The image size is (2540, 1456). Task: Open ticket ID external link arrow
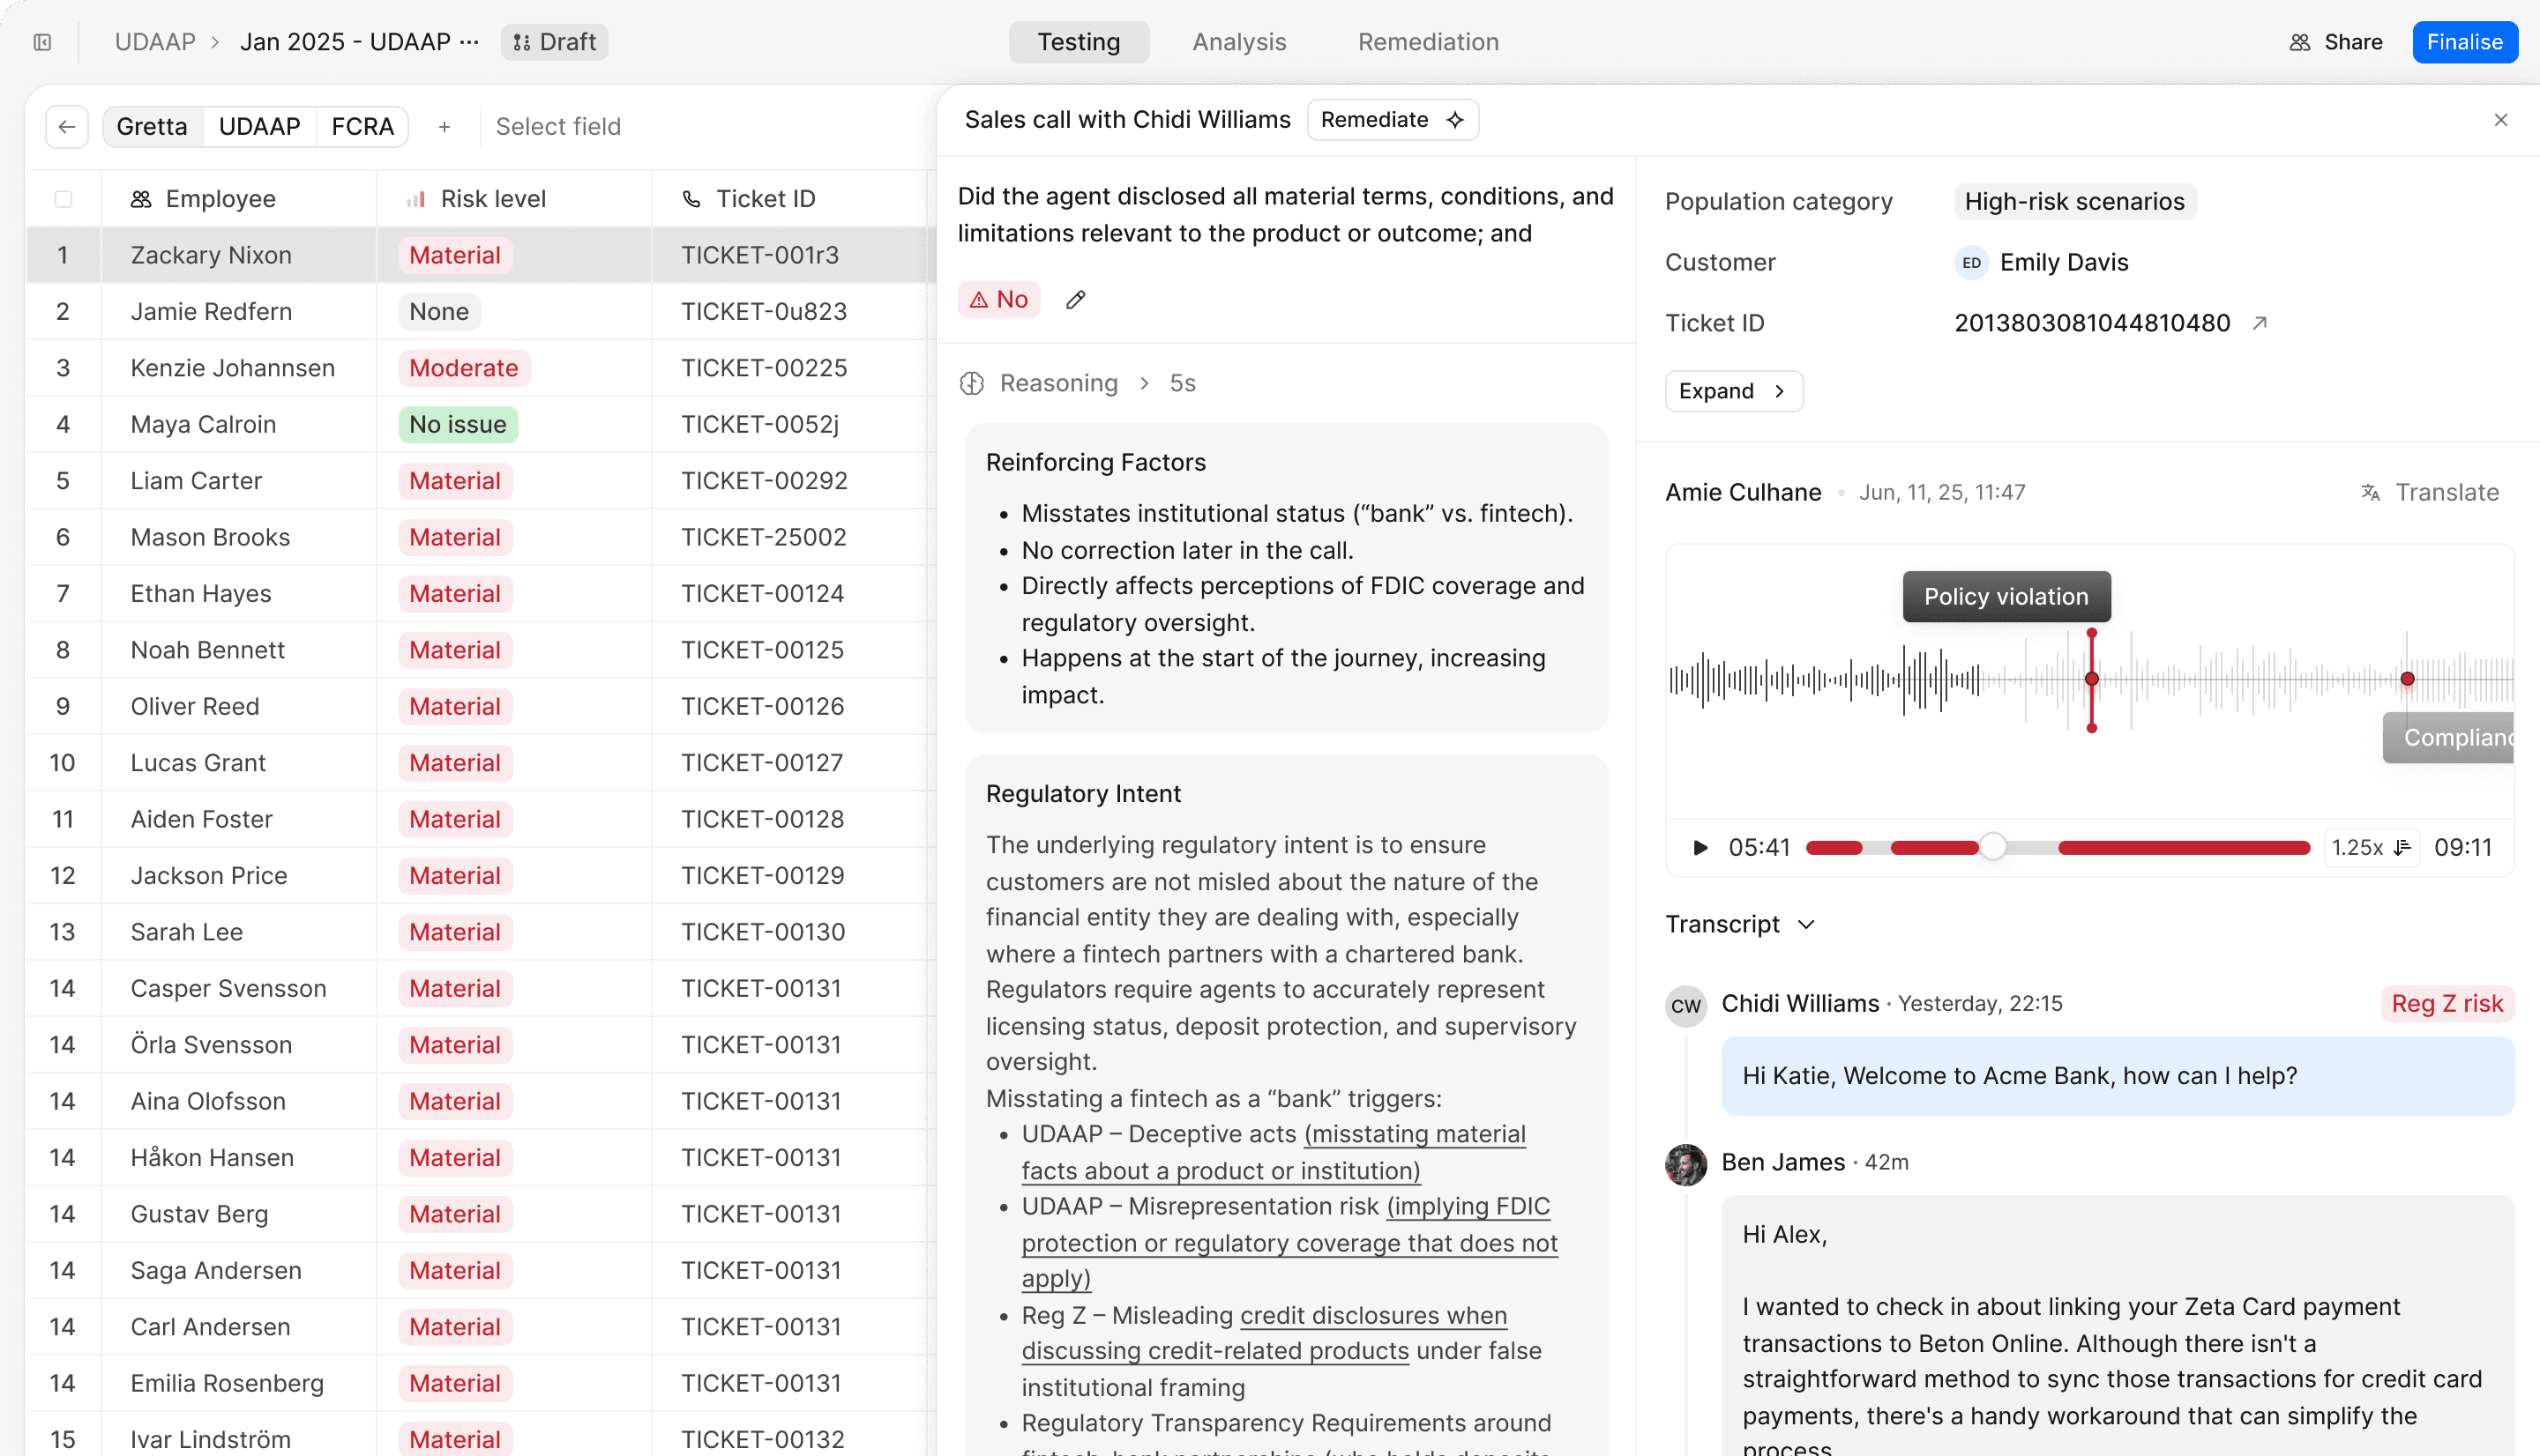(x=2259, y=323)
